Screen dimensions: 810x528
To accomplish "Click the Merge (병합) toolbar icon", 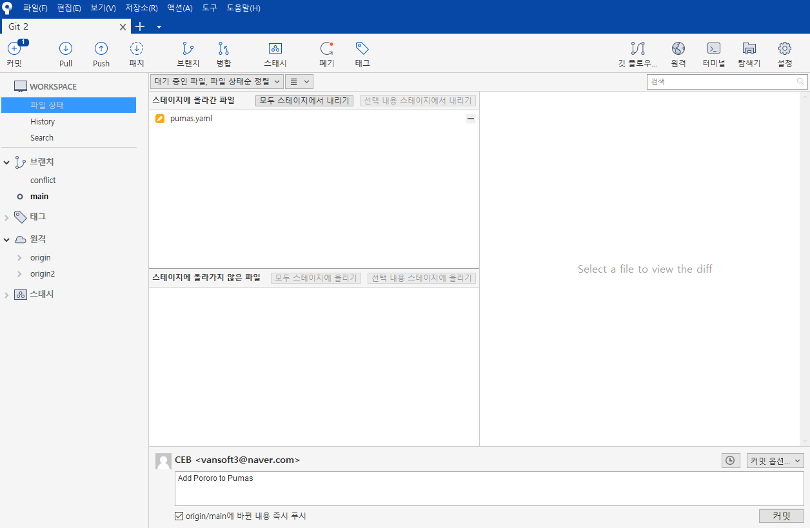I will tap(224, 48).
